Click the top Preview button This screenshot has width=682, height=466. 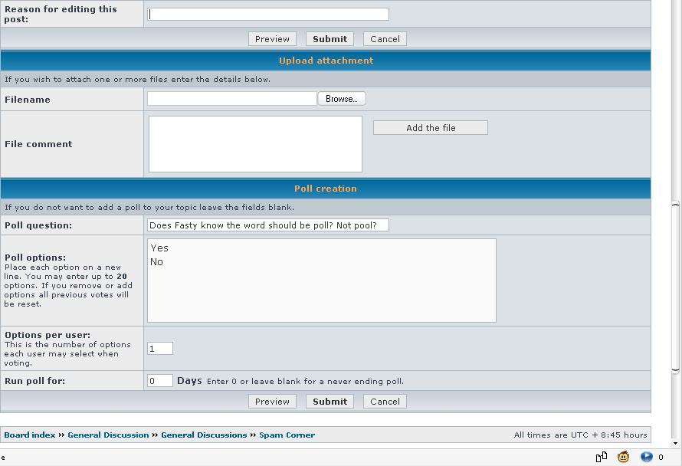tap(272, 39)
